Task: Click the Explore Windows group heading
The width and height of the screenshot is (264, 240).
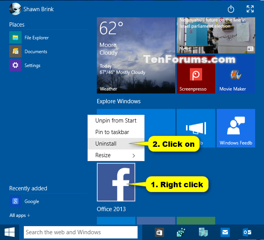Action: 119,101
